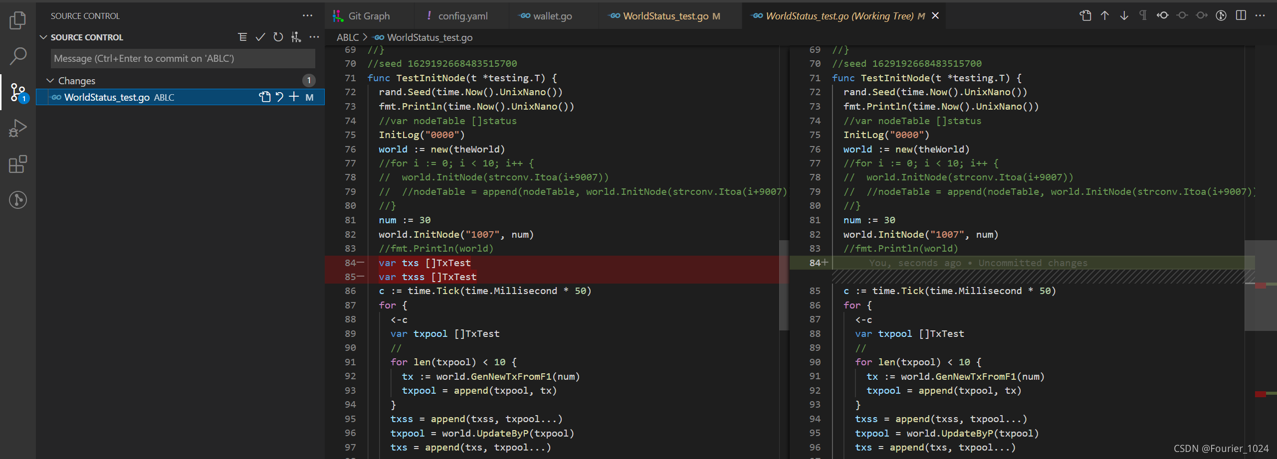Click deleted line 85 var txss
Image resolution: width=1277 pixels, height=459 pixels.
click(427, 277)
